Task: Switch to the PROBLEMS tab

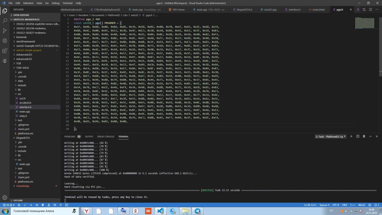Action: point(70,136)
